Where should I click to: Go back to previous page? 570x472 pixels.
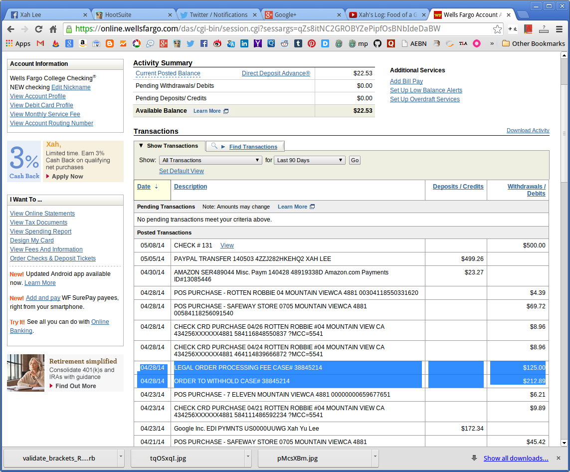(x=10, y=29)
